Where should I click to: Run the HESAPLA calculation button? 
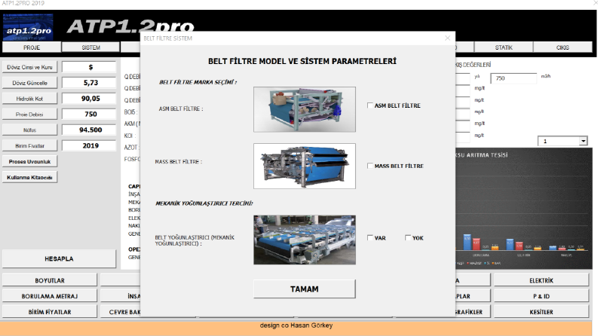pos(59,258)
